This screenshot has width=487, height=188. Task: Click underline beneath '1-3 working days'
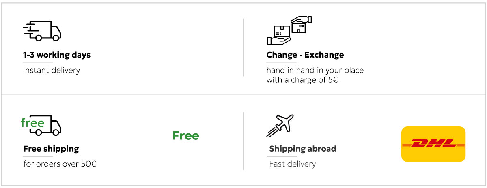point(38,62)
